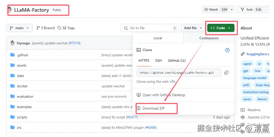Click the terminal Clone icon
The height and width of the screenshot is (137, 274).
pos(139,50)
